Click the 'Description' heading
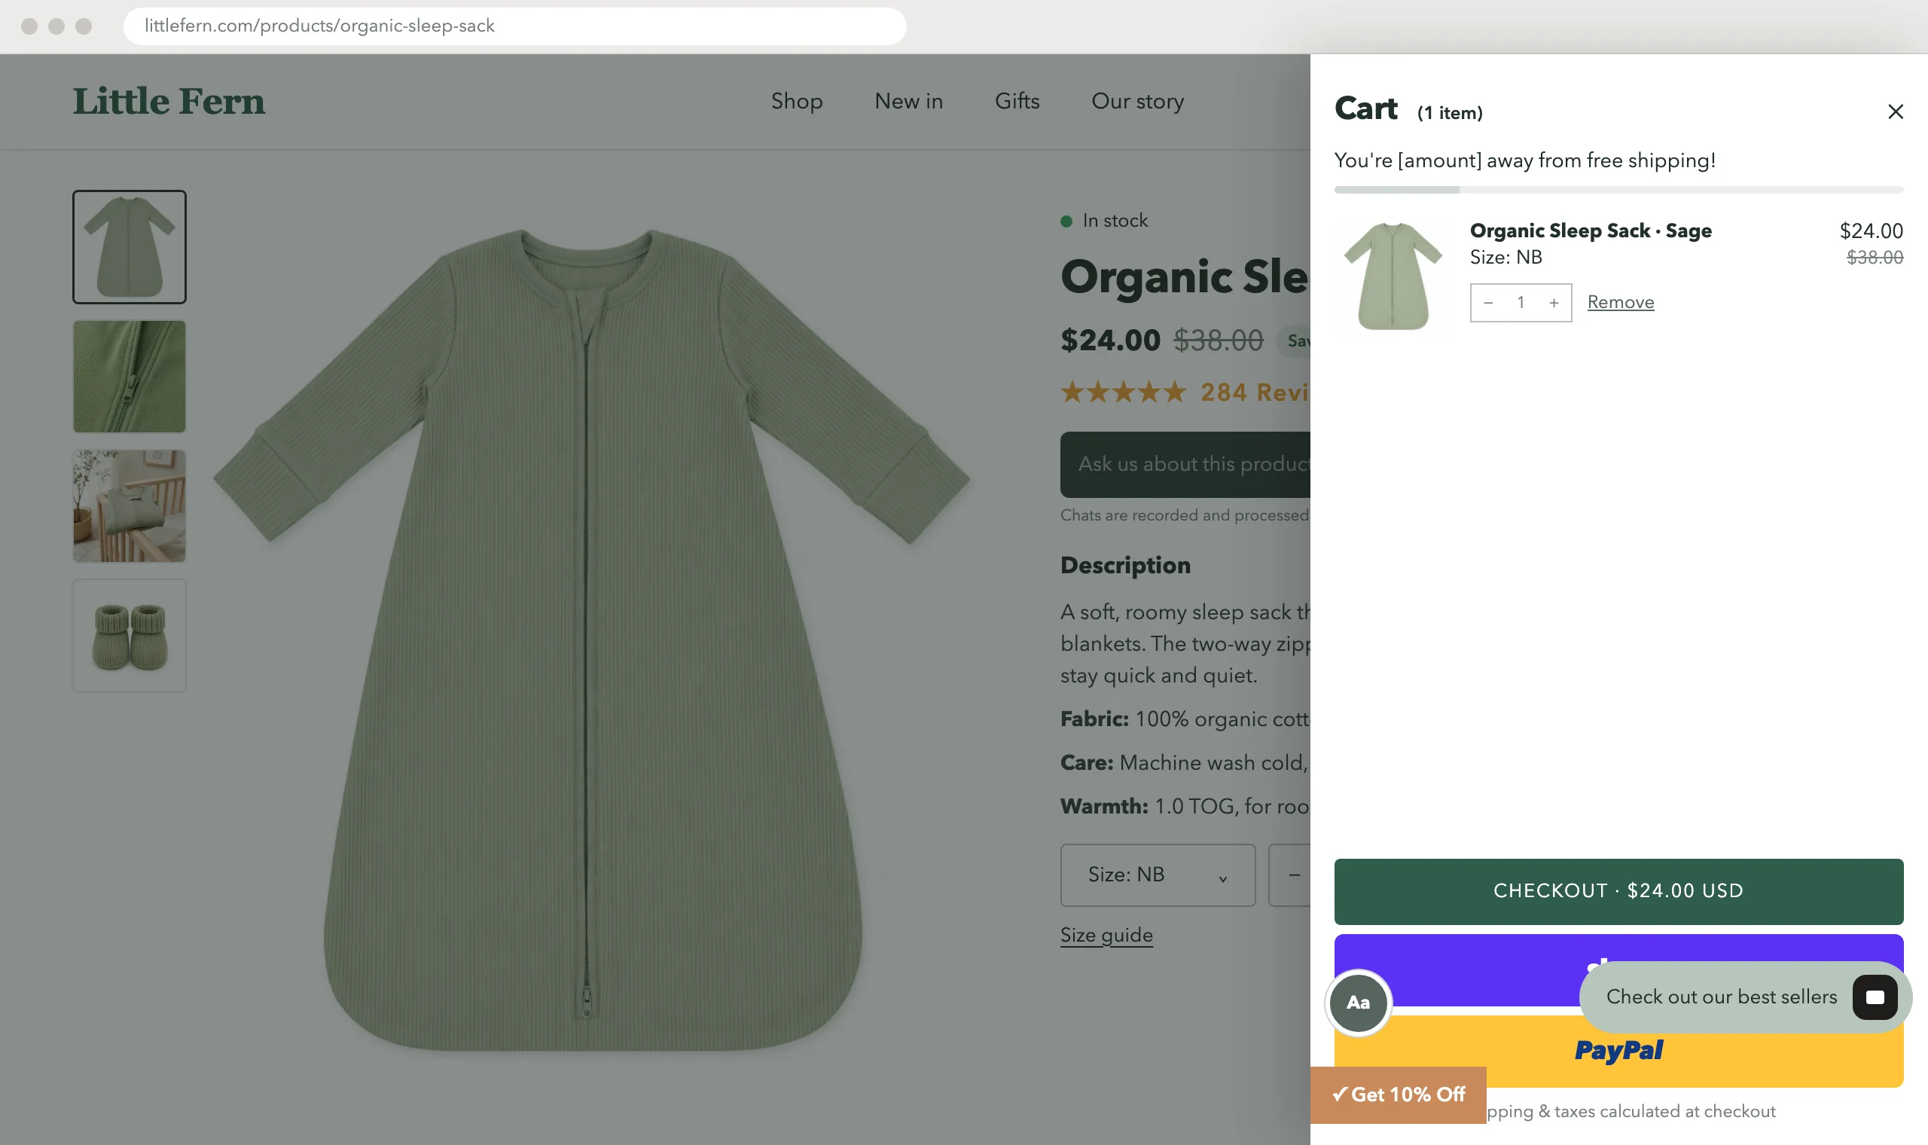Image resolution: width=1928 pixels, height=1145 pixels. [1125, 566]
